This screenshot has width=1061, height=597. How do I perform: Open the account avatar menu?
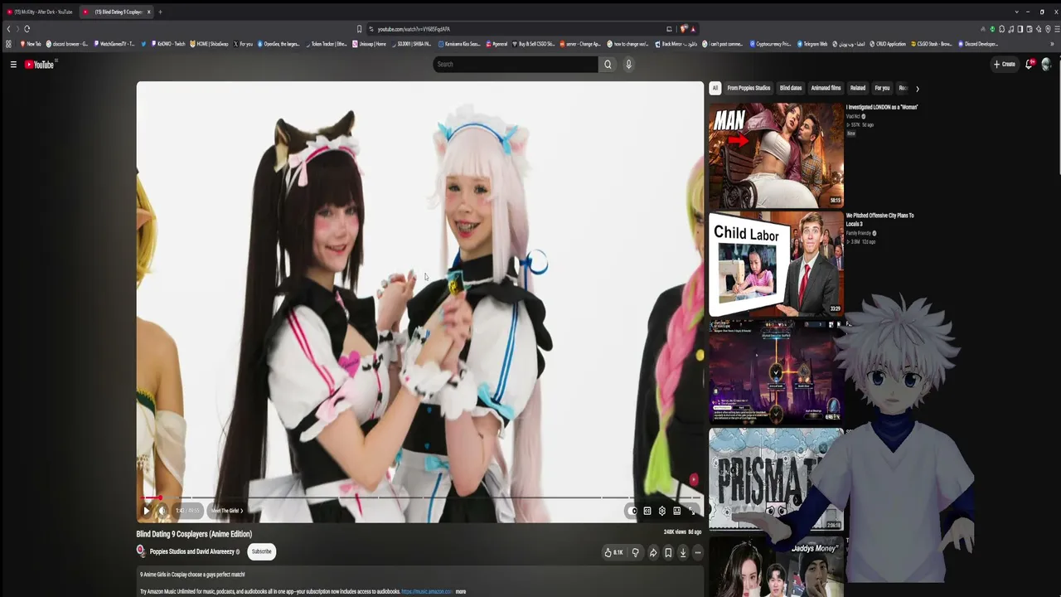pos(1046,64)
